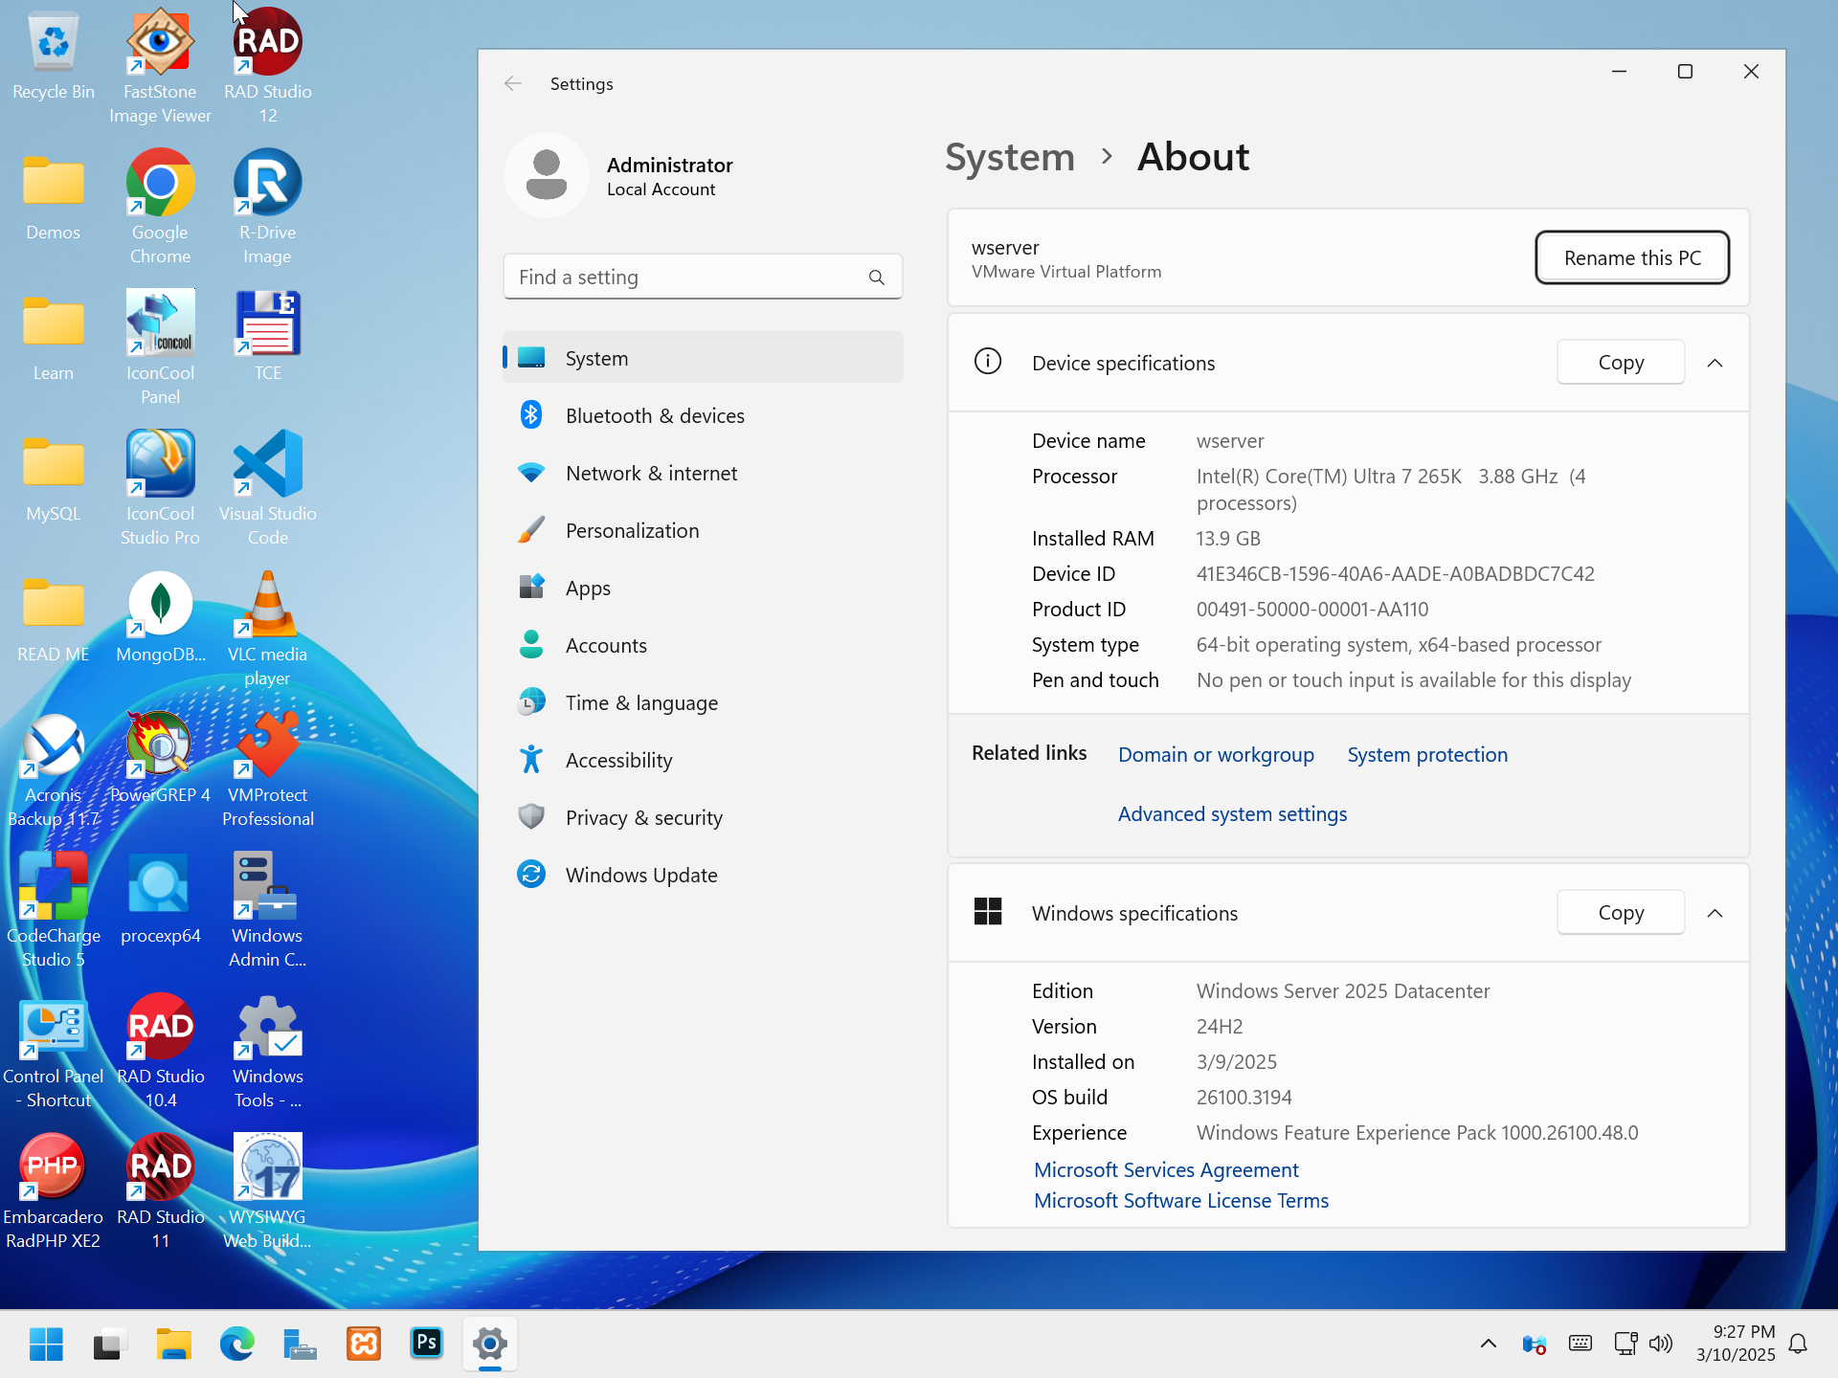This screenshot has height=1378, width=1838.
Task: Open Microsoft Software License Terms link
Action: (1181, 1201)
